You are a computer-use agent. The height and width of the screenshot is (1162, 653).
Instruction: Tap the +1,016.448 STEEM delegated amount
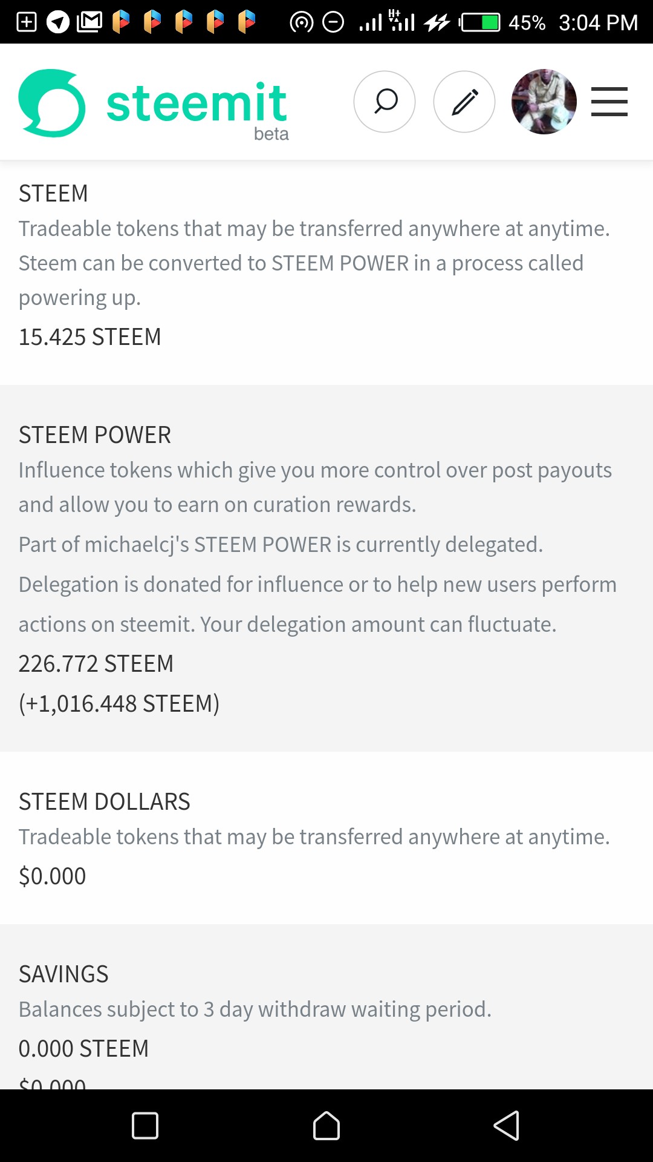(x=119, y=704)
